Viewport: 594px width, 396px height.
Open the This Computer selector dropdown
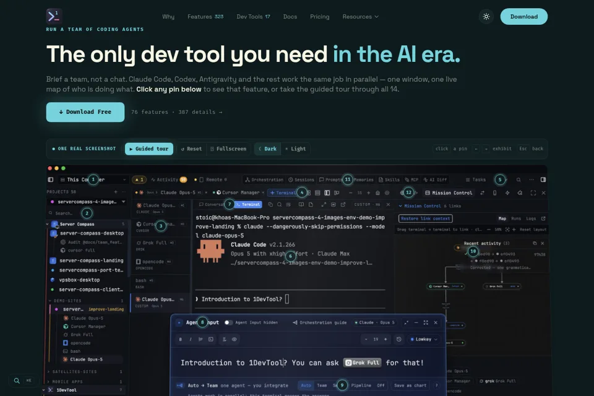pos(93,179)
